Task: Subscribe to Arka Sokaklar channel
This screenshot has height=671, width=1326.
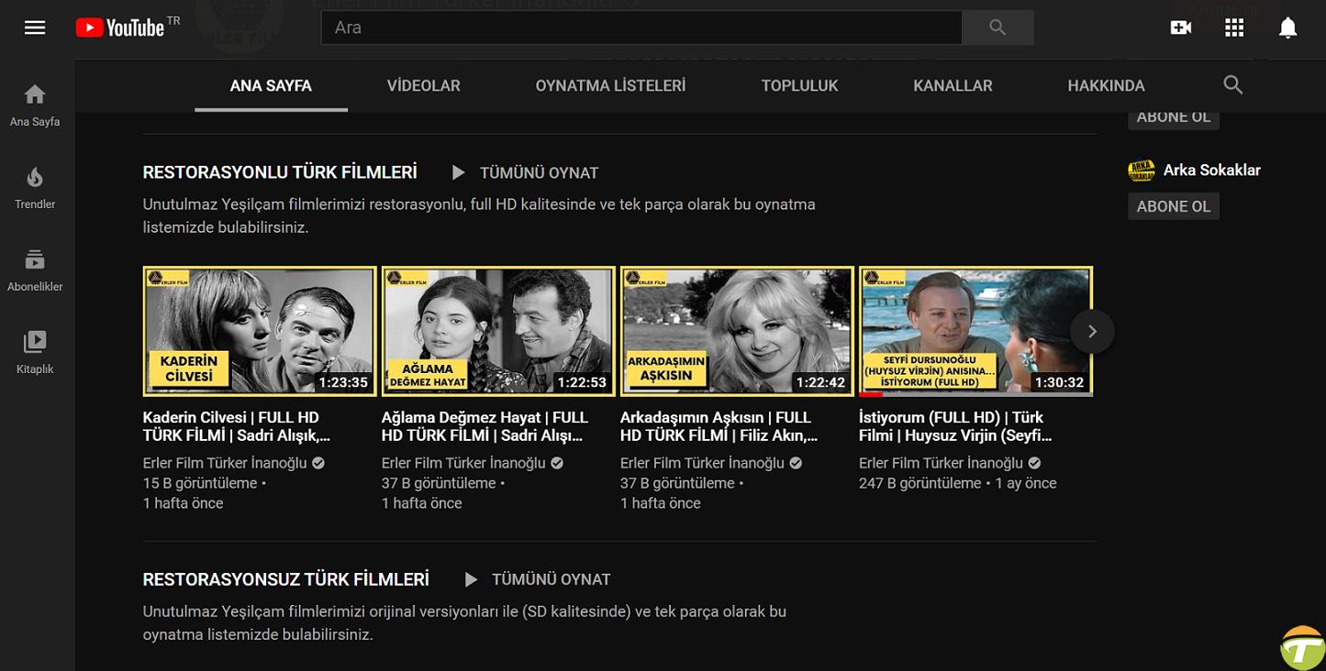Action: tap(1174, 206)
